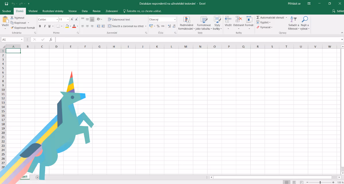Open the Sloučit a zarovnat dropdown arrow

tap(146, 26)
